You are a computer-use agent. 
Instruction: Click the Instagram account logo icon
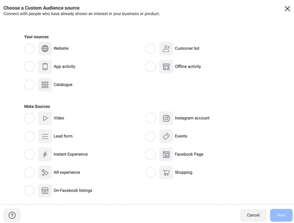[x=166, y=118]
